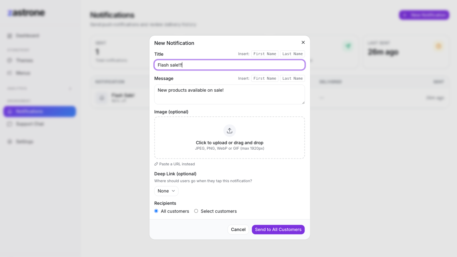Expand the Deep Link None dropdown

[x=166, y=191]
